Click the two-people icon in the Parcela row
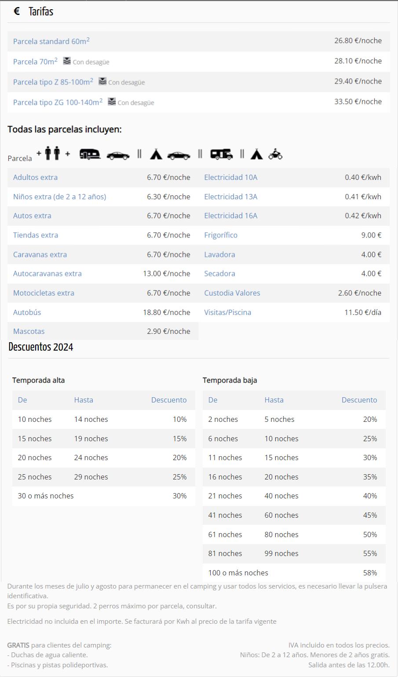This screenshot has height=677, width=398. click(52, 154)
